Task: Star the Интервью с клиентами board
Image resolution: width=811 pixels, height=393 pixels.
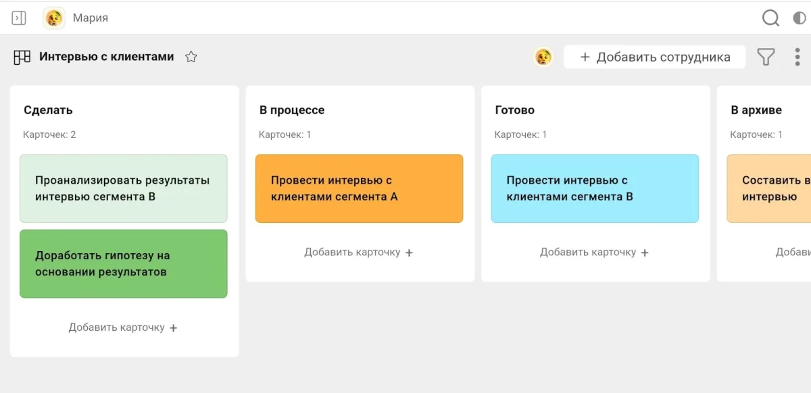Action: tap(191, 57)
